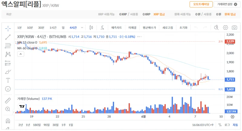Expand the left toolbar collapse arrow
Image resolution: width=242 pixels, height=131 pixels.
click(14, 112)
